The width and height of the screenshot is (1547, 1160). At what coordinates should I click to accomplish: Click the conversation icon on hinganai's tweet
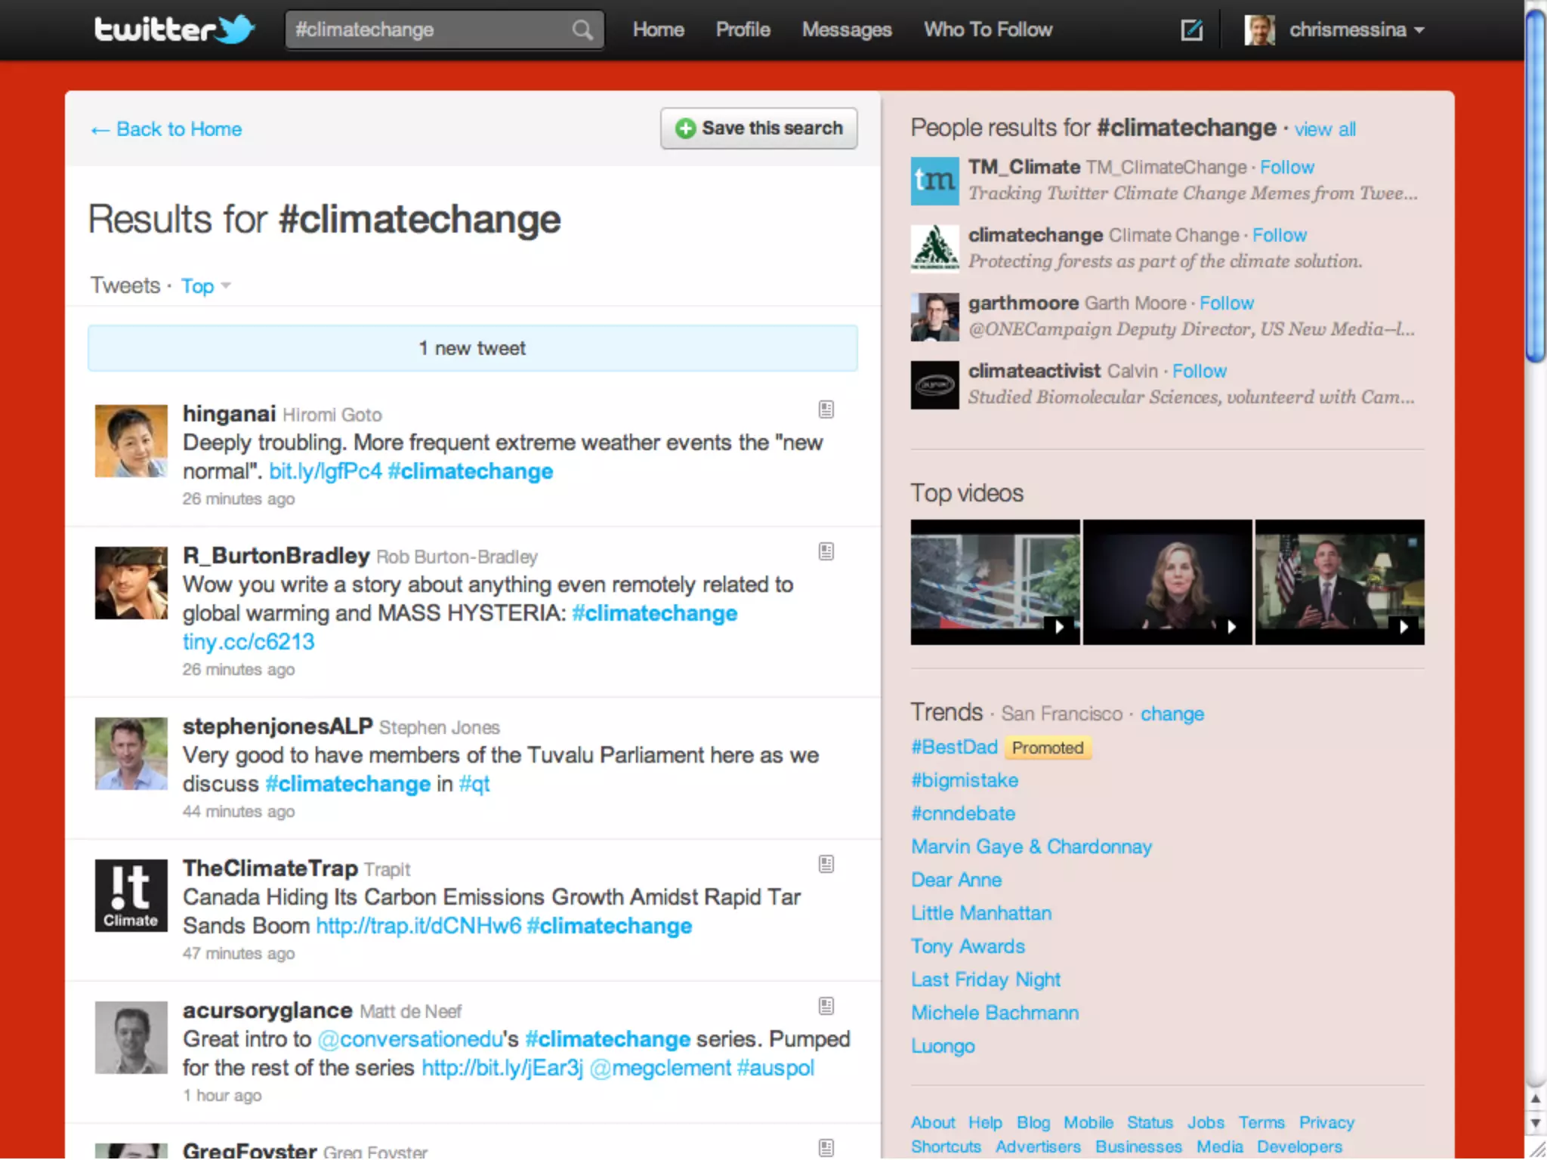click(826, 409)
